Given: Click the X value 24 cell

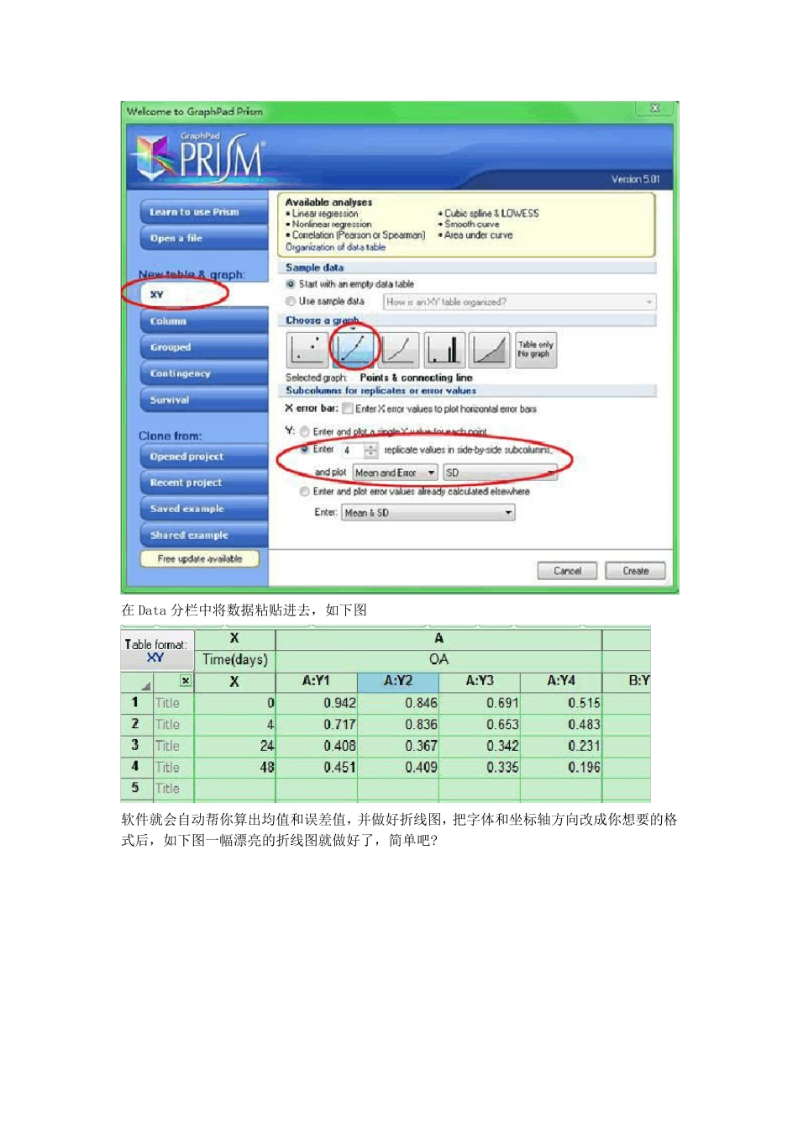Looking at the screenshot, I should (235, 746).
